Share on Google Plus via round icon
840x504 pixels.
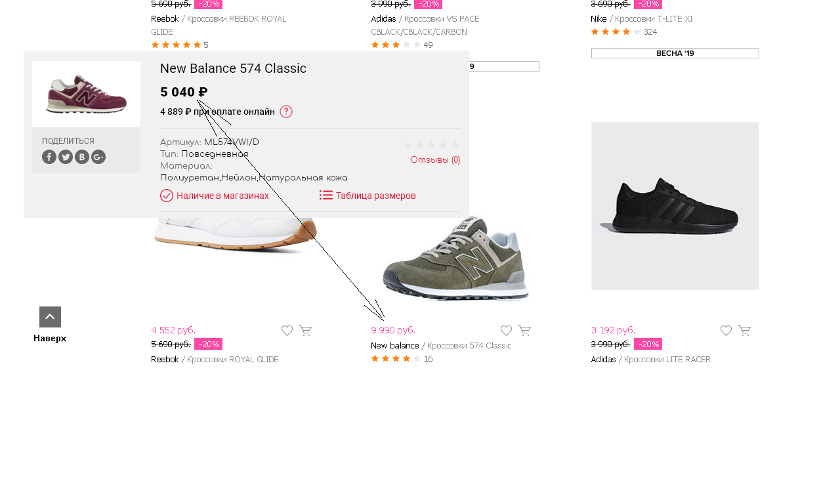coord(98,157)
